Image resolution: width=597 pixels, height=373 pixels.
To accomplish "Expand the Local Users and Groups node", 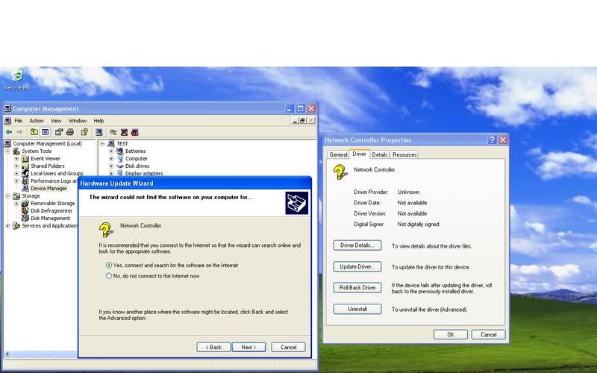I will (16, 173).
